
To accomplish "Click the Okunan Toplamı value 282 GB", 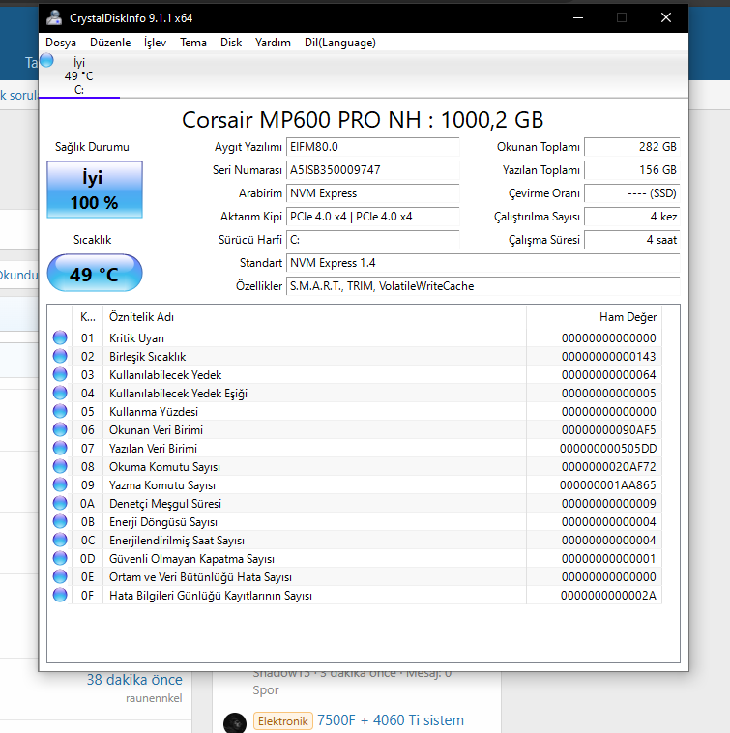I will [x=631, y=147].
